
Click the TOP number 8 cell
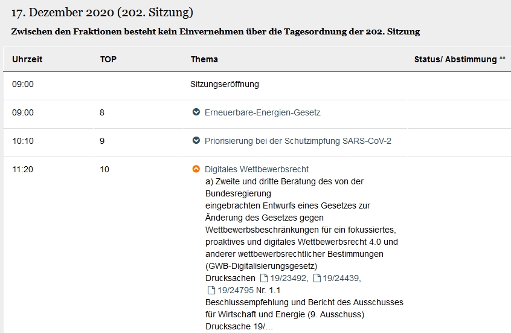pyautogui.click(x=102, y=112)
